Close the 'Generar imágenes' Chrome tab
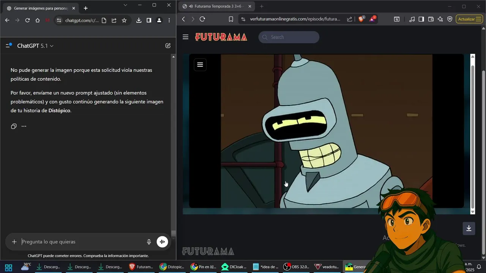The width and height of the screenshot is (486, 273). (74, 8)
